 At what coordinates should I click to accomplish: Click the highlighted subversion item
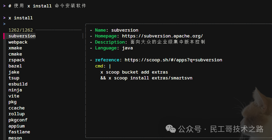pos(22,36)
